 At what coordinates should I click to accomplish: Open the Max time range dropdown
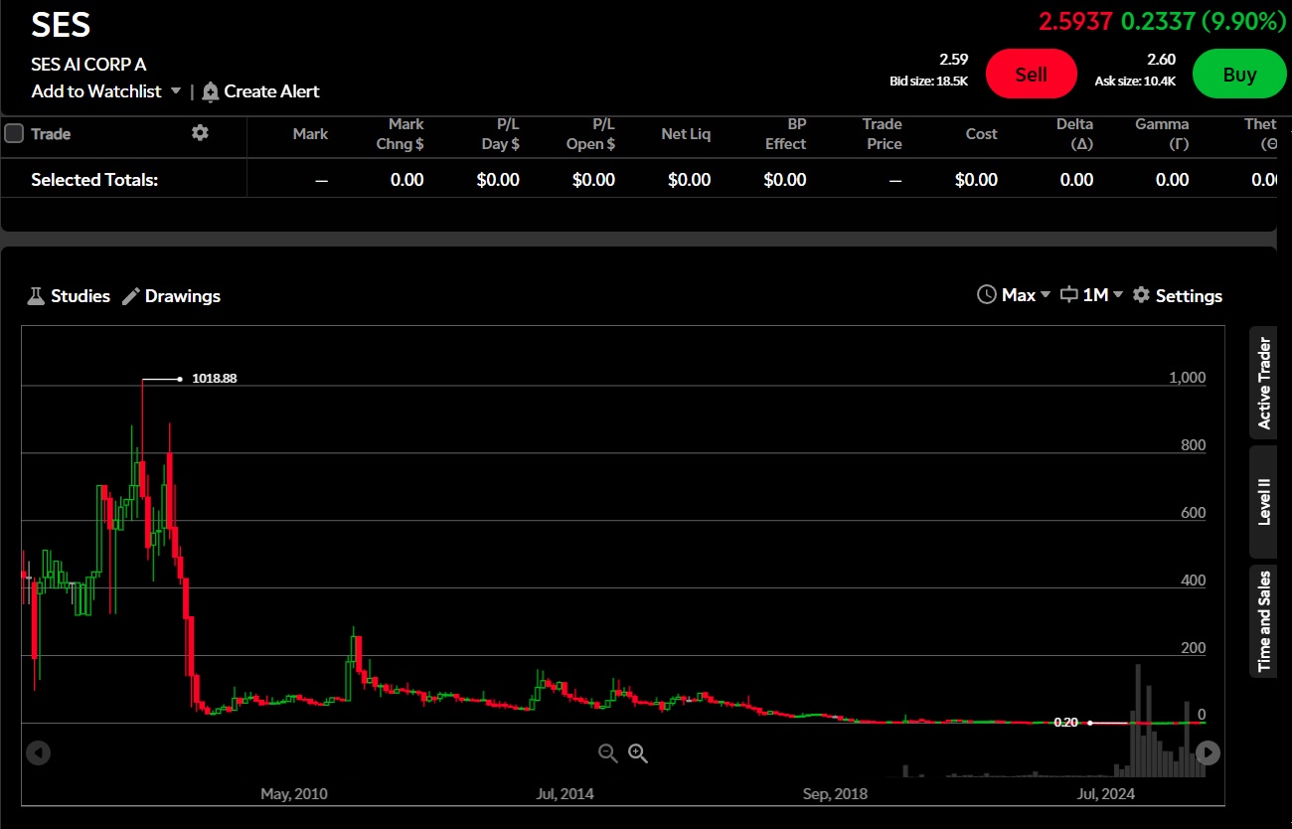pos(1014,295)
